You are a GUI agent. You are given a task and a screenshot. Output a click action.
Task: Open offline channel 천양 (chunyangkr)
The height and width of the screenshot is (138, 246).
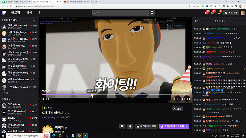pos(19,87)
